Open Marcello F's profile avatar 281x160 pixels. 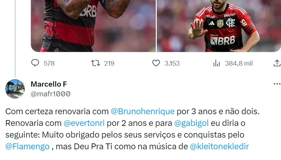tap(15, 89)
